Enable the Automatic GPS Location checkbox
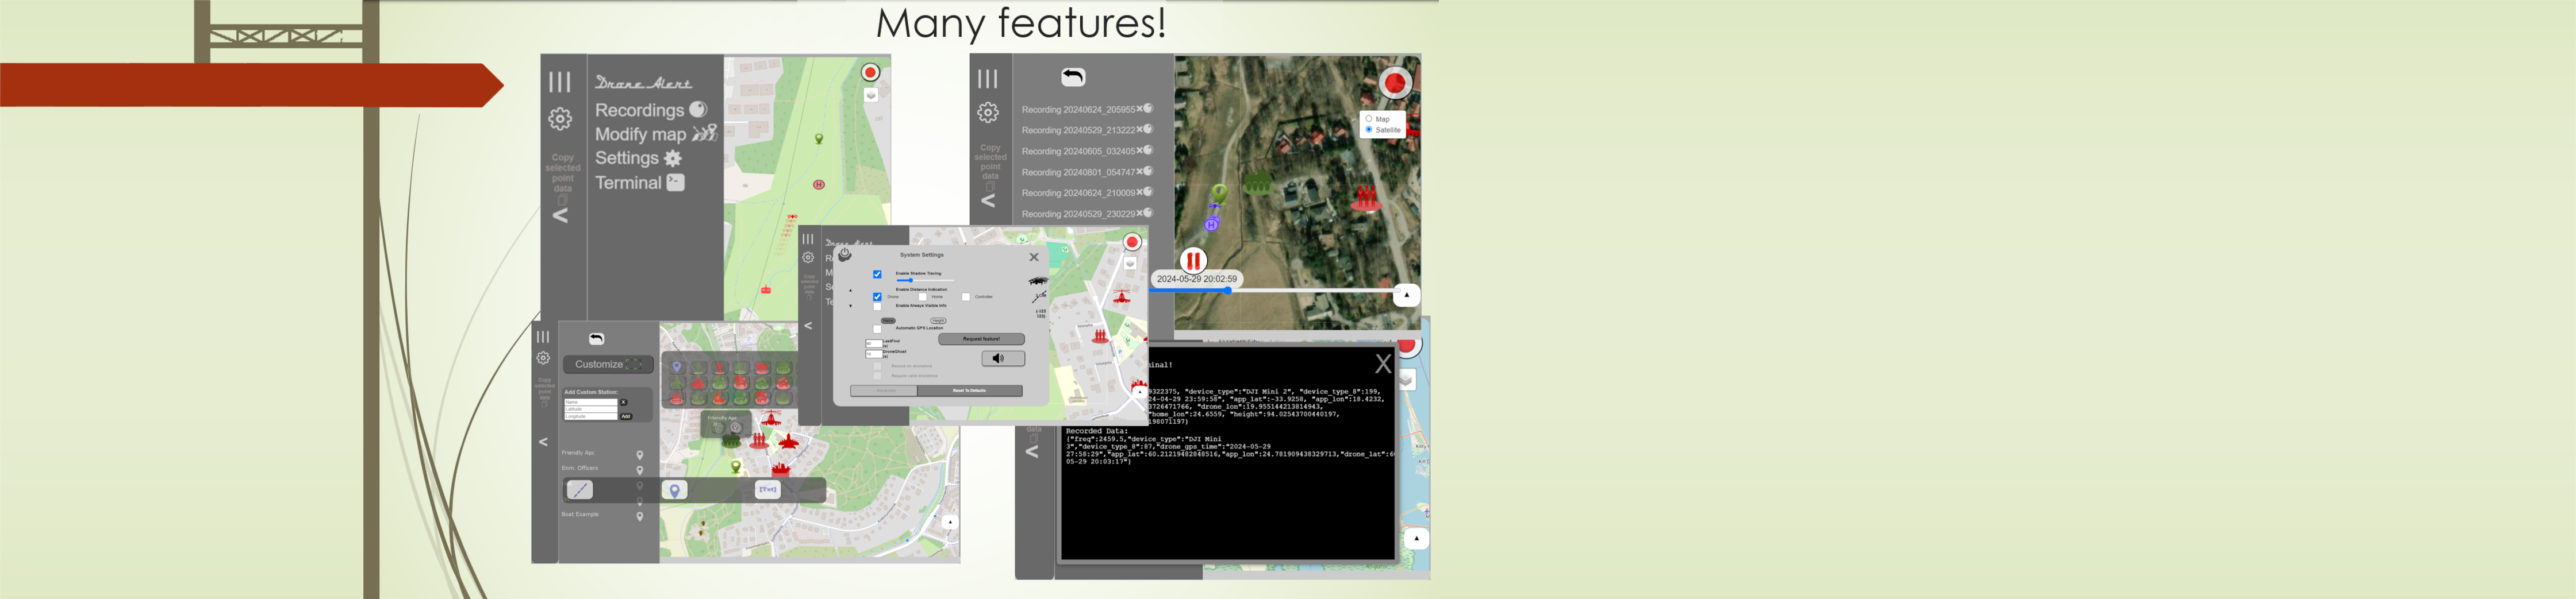 pos(877,329)
